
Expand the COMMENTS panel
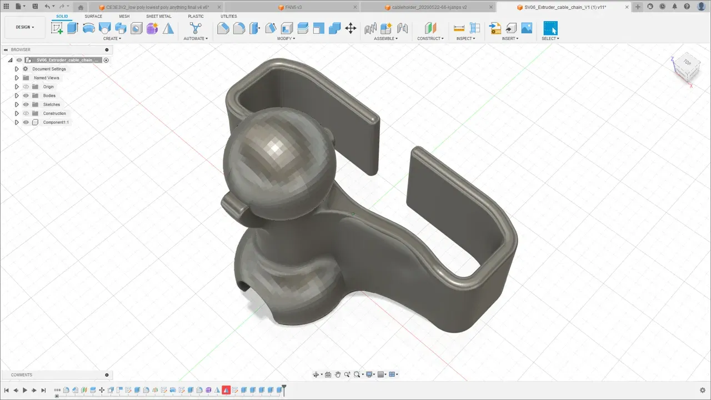pos(107,375)
